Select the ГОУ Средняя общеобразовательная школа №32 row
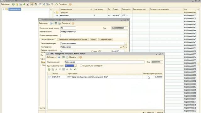 (105, 77)
